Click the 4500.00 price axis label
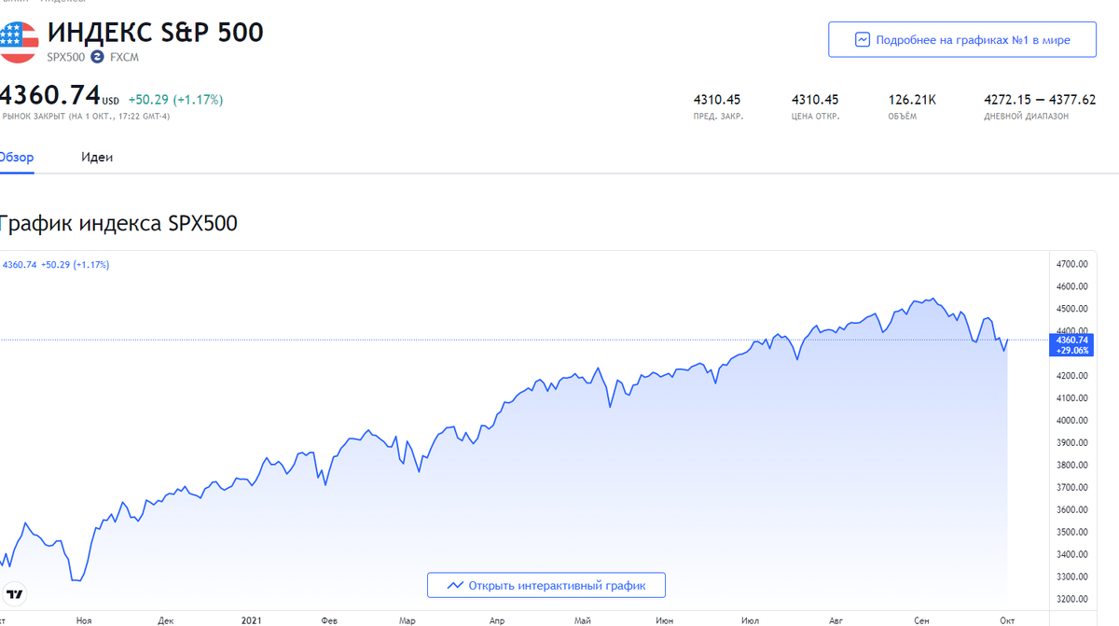Image resolution: width=1119 pixels, height=626 pixels. (x=1073, y=309)
